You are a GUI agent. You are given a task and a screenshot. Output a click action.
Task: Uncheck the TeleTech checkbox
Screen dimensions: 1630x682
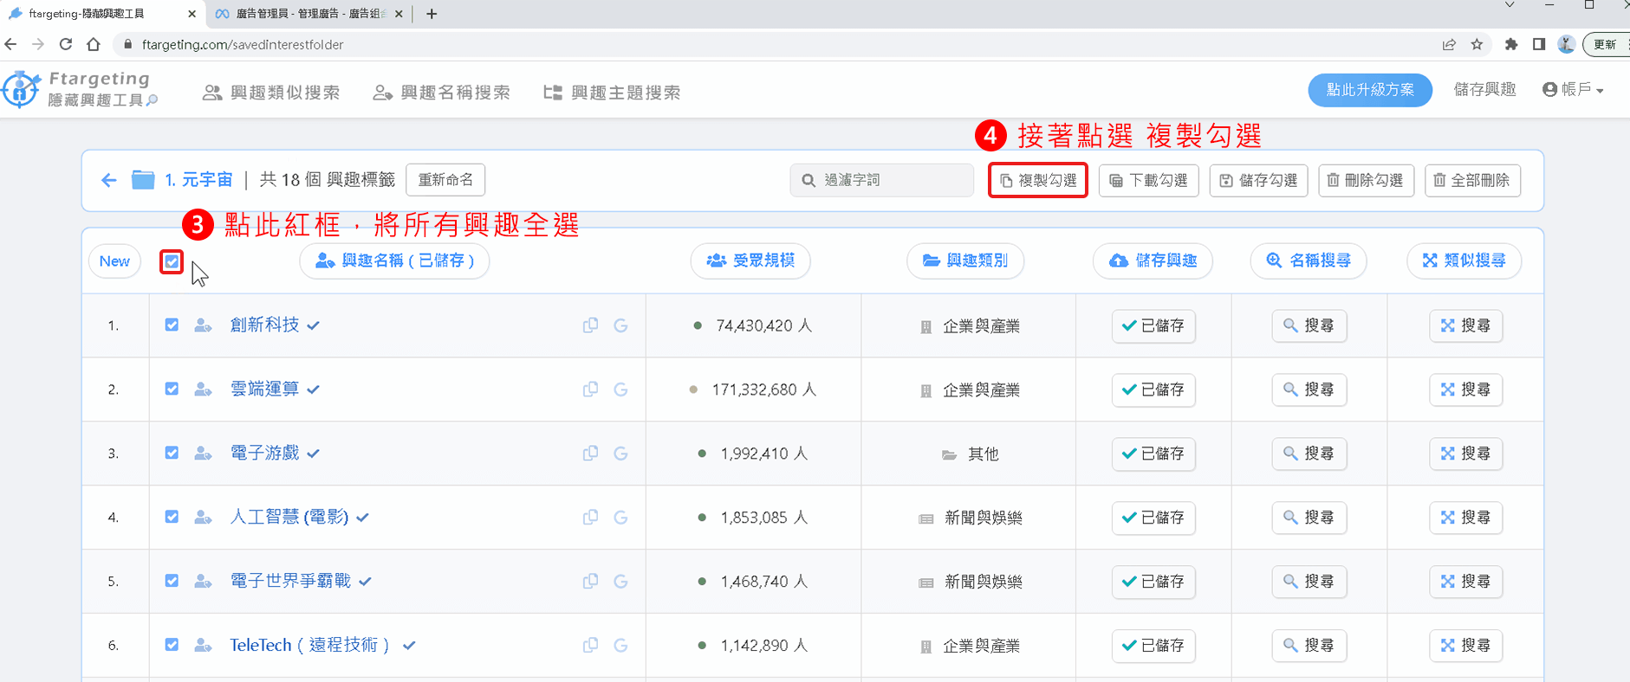point(172,646)
